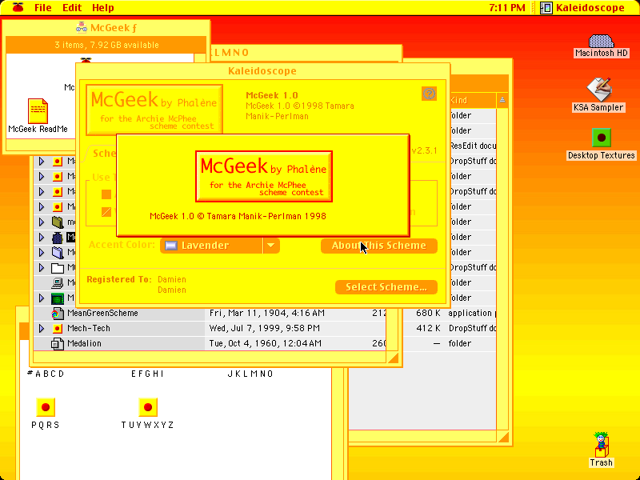Click the small computer icon in list
This screenshot has width=640, height=480.
point(58,283)
